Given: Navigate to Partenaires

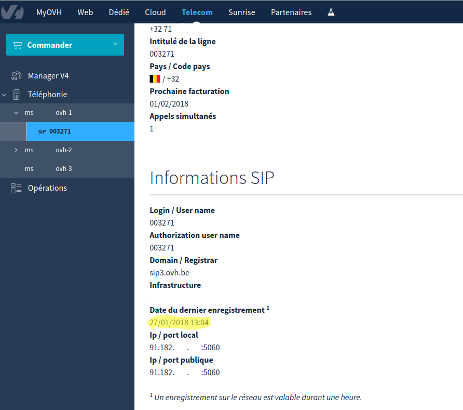Looking at the screenshot, I should pos(291,12).
